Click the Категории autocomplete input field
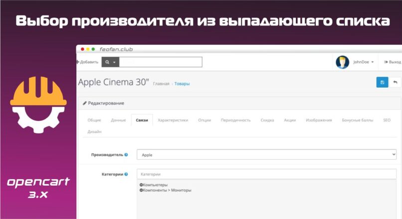The width and height of the screenshot is (402, 219). click(x=267, y=174)
